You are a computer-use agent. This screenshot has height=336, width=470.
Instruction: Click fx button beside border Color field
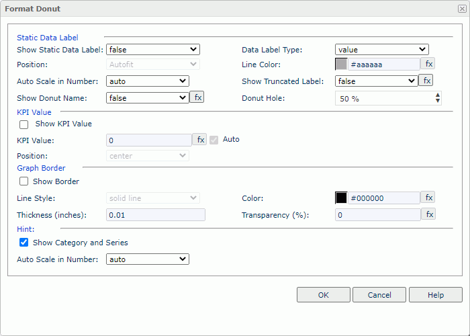428,198
